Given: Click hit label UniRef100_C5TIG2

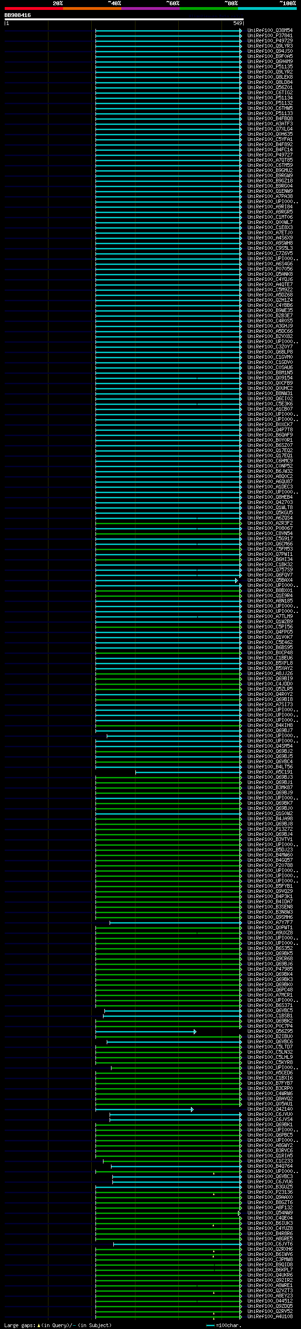Looking at the screenshot, I should 270,92.
